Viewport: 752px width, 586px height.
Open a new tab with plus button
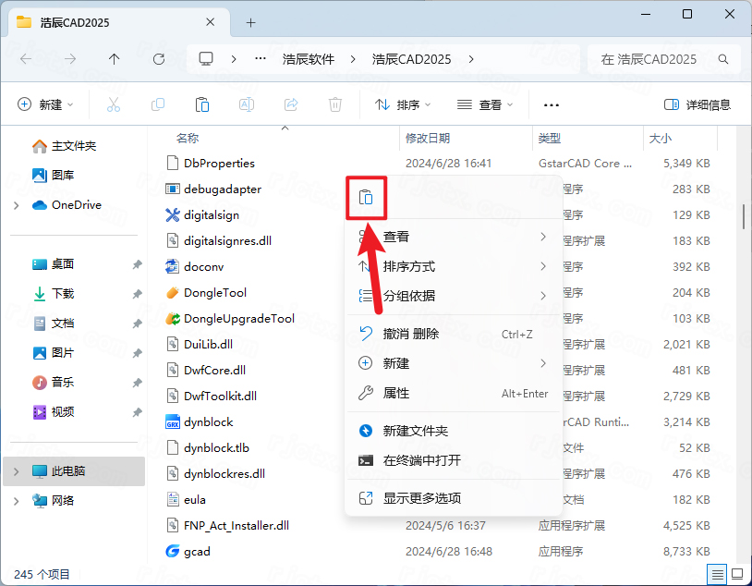(250, 22)
